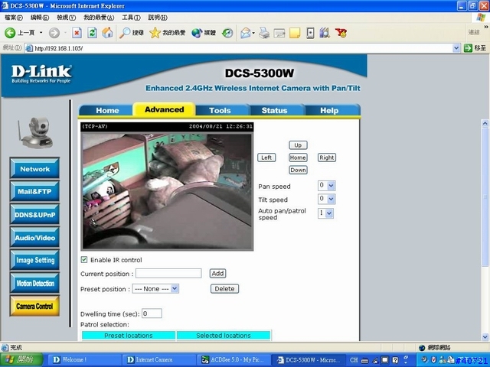Click the IE Back arrow icon
Screen dimensions: 490x367
point(10,33)
